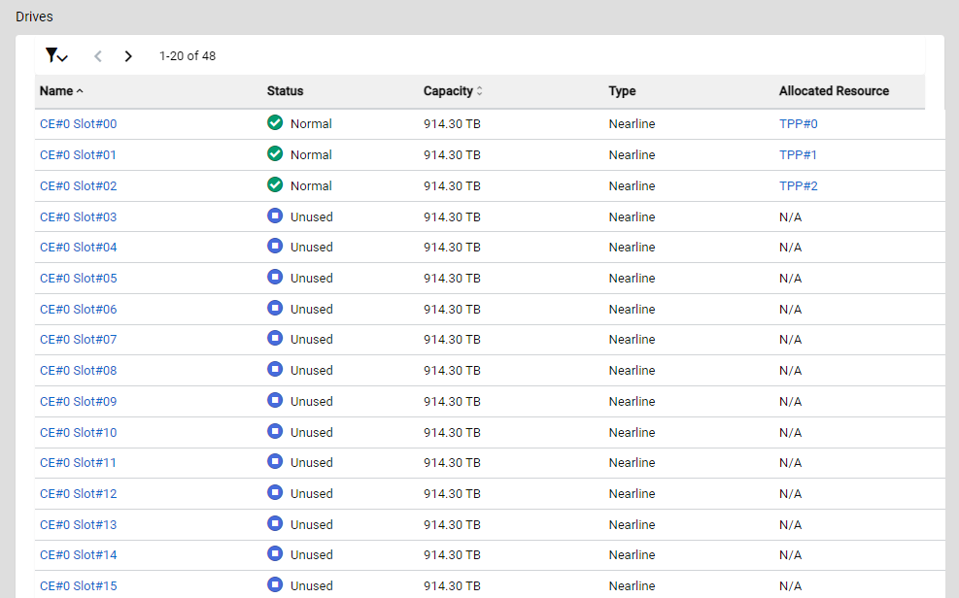Click the blue Unused icon for Slot#03
This screenshot has height=598, width=959.
click(275, 216)
